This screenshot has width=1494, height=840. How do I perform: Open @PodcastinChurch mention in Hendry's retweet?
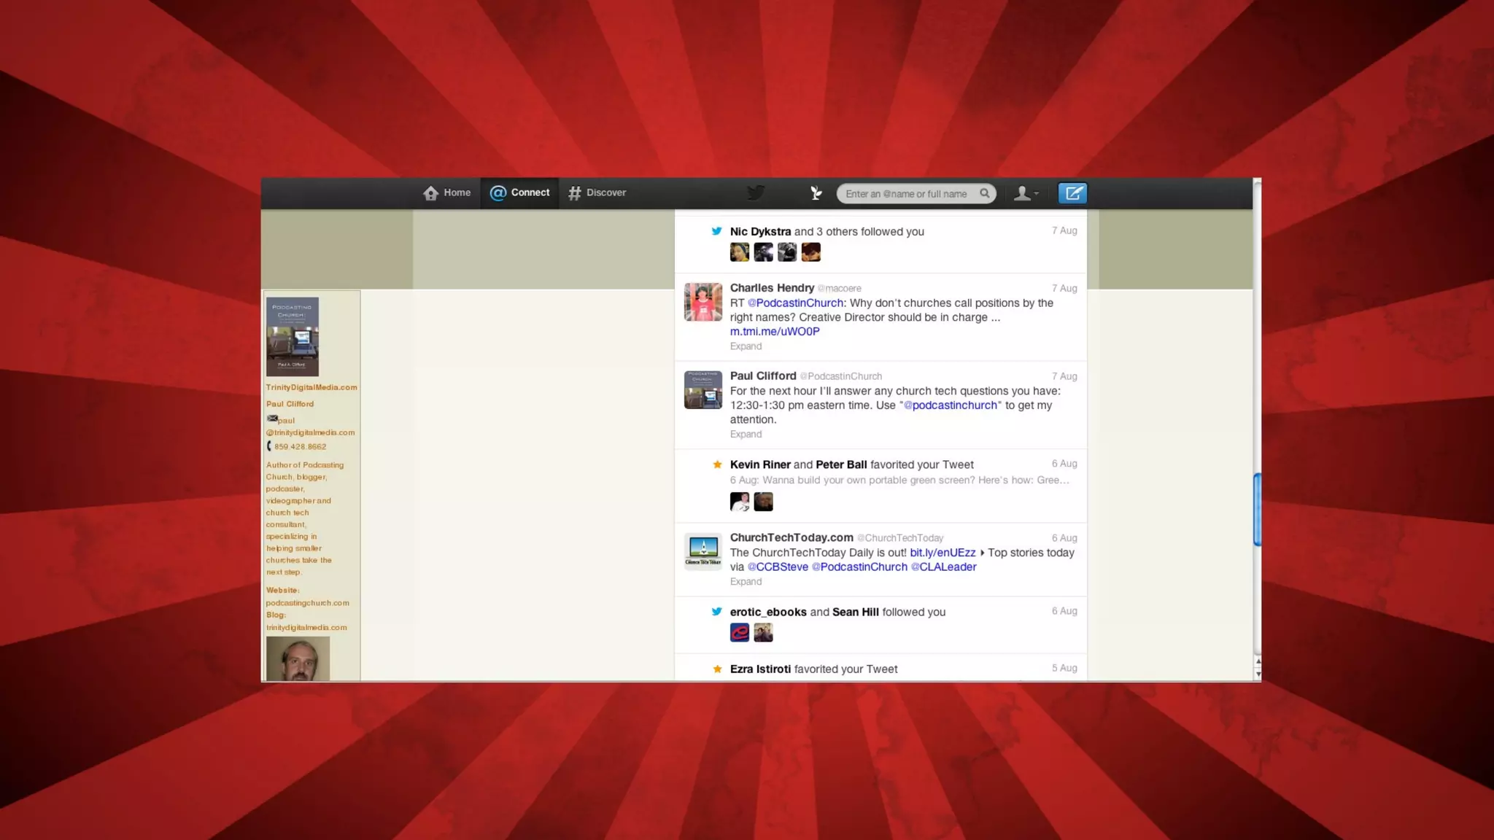point(795,303)
